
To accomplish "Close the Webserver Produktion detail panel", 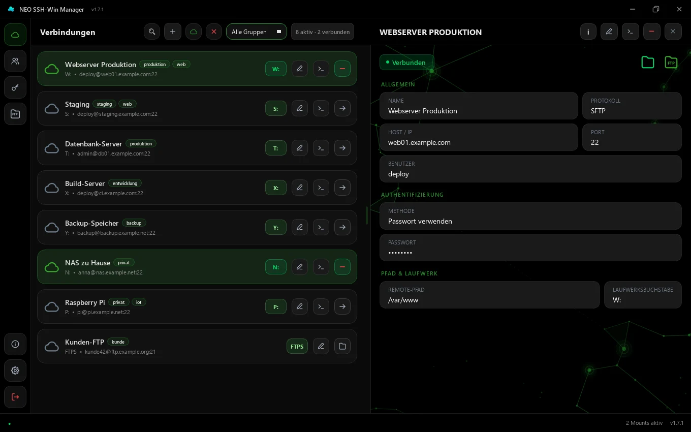I will tap(673, 32).
